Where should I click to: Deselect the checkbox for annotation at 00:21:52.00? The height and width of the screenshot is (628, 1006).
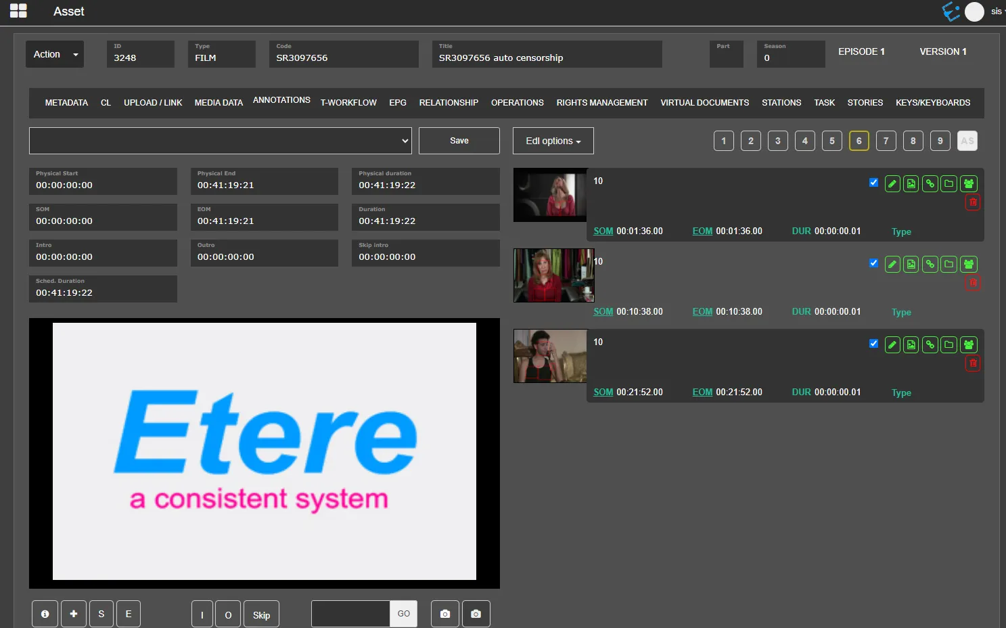point(873,344)
